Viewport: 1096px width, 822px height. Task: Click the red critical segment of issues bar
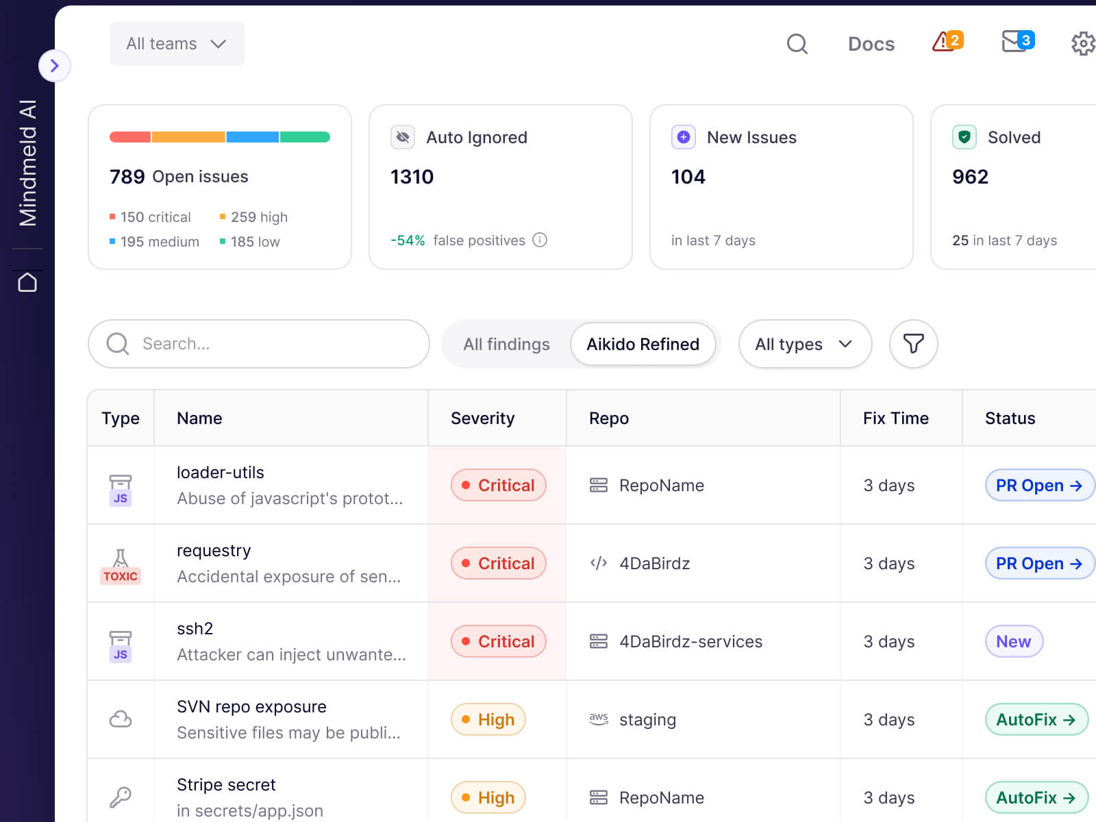130,137
